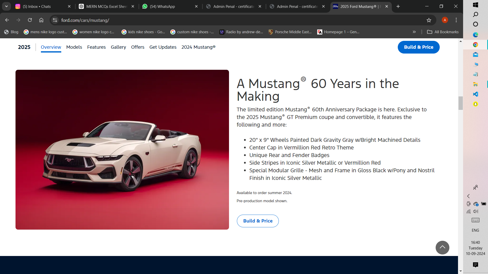
Task: Open the Chrome three-dot menu
Action: 456,20
